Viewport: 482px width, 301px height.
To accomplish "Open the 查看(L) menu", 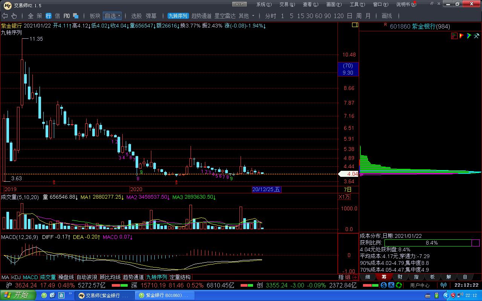I will (310, 4).
